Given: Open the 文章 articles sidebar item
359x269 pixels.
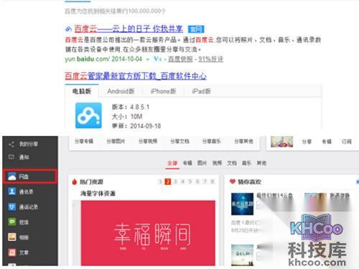Looking at the screenshot, I should (x=18, y=253).
